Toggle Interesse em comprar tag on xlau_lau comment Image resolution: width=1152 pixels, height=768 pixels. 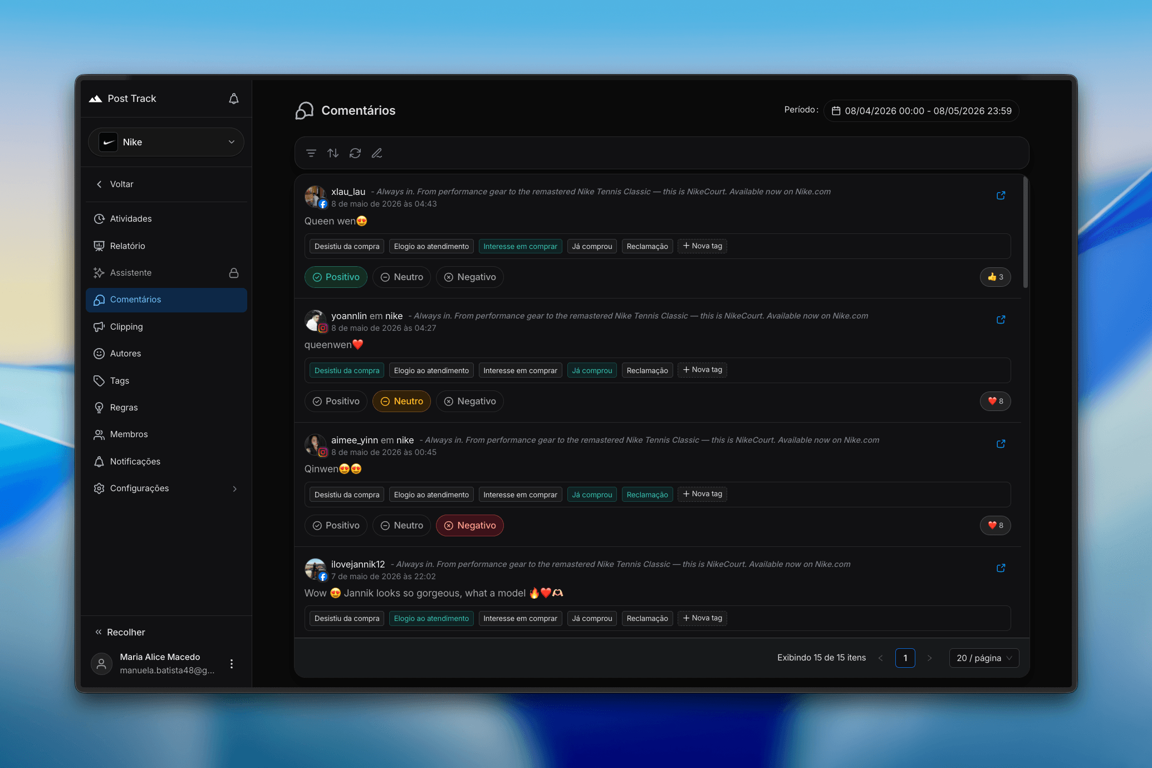coord(520,246)
